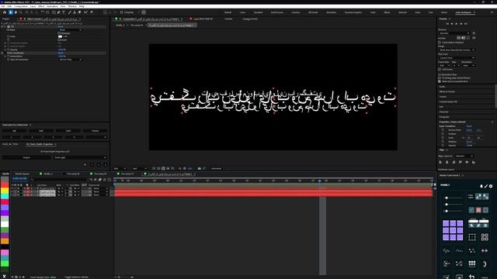Viewport: 497px width, 279px height.
Task: Pick the yellow label color swatch
Action: 5,191
